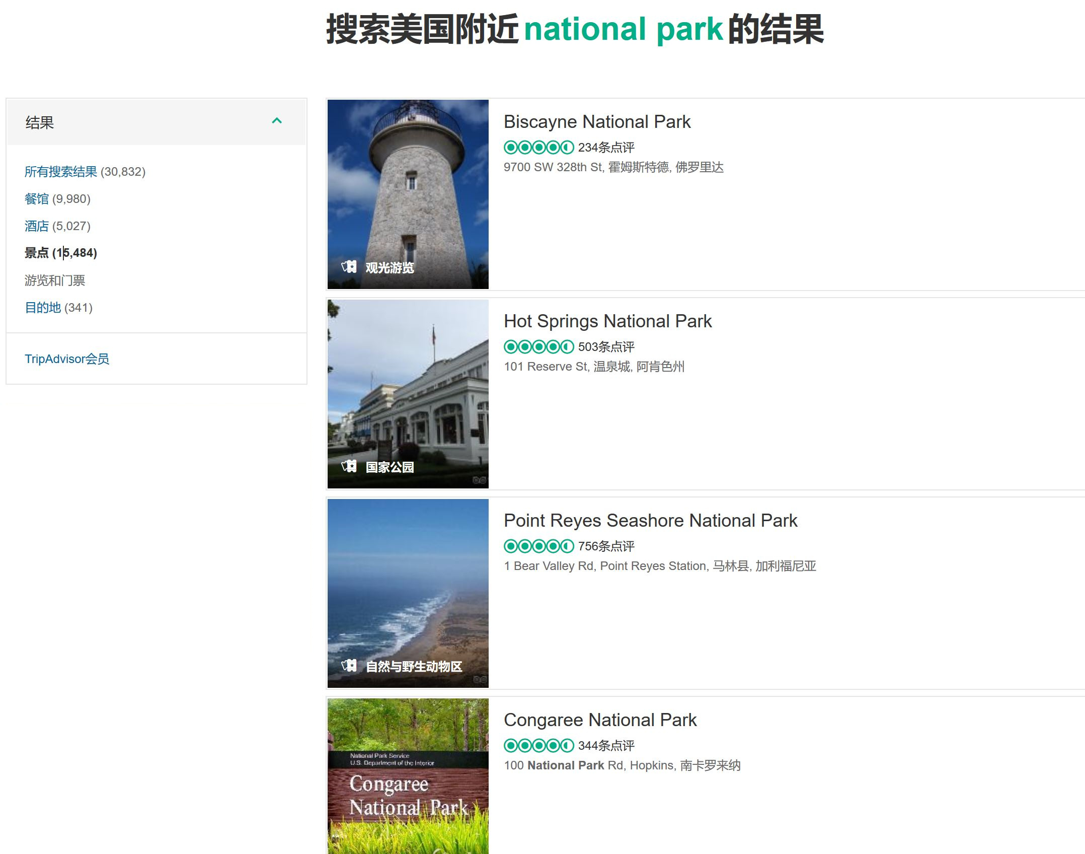This screenshot has width=1085, height=854.
Task: Click Congaree rating bubbles icon
Action: coord(538,746)
